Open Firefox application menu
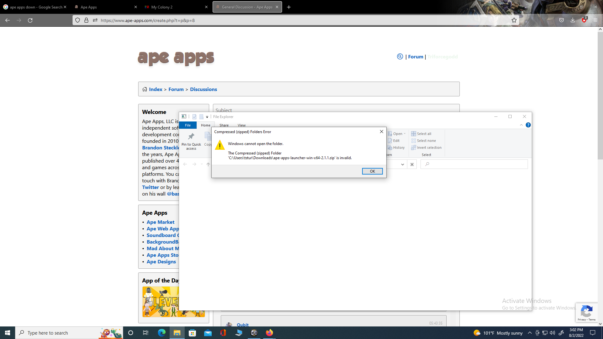 click(x=595, y=20)
